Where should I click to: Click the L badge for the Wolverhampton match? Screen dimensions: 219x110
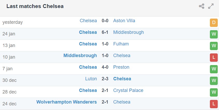pyautogui.click(x=214, y=104)
